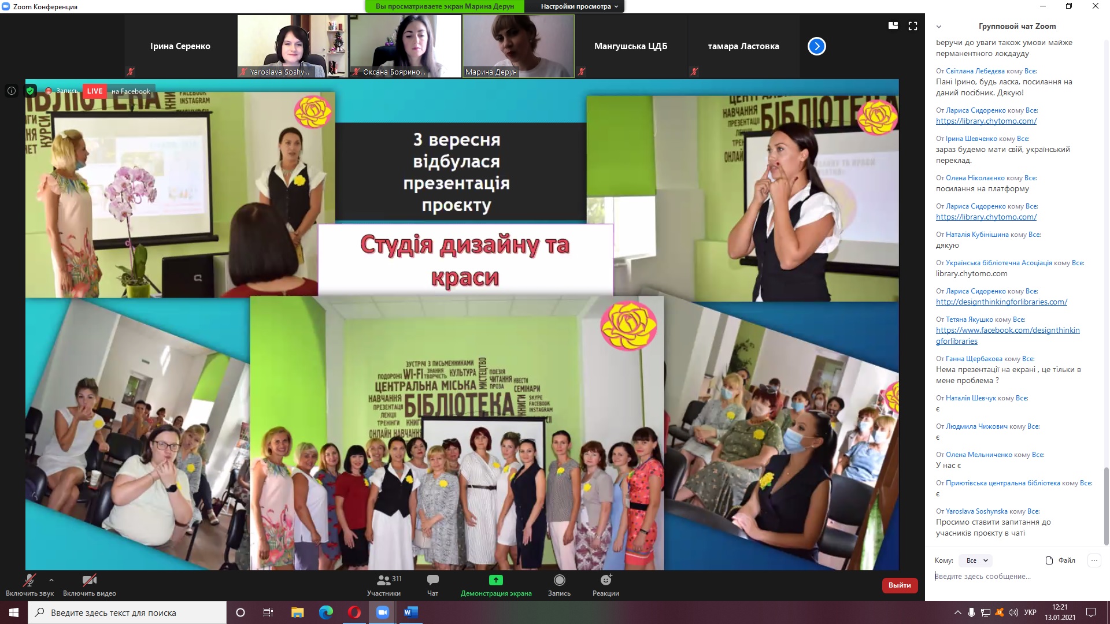Click the Запись record button
1110x624 pixels.
(559, 585)
